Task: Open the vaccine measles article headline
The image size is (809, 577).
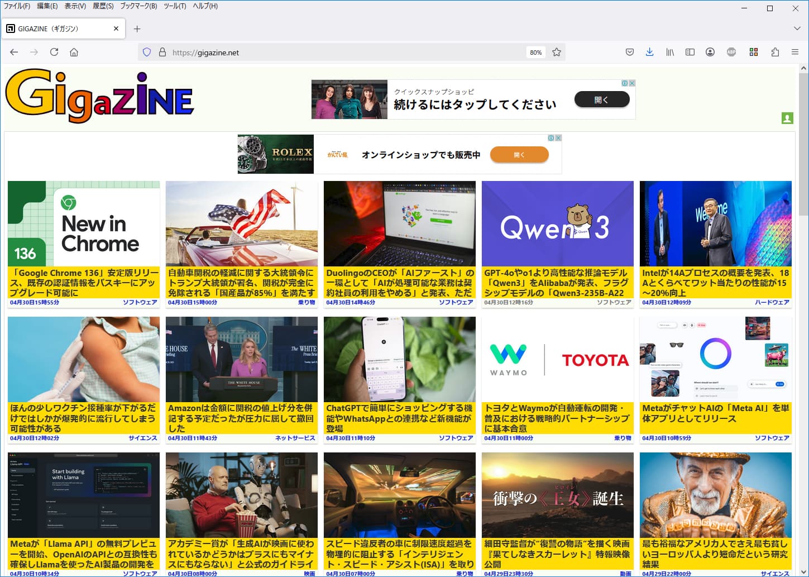Action: pyautogui.click(x=84, y=418)
